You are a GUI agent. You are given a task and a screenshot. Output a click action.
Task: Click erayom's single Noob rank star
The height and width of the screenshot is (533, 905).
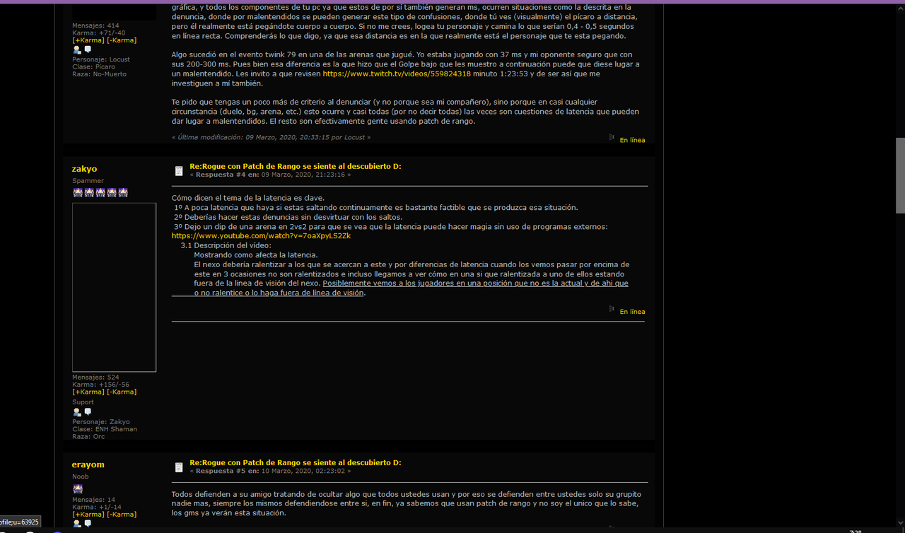click(x=78, y=488)
